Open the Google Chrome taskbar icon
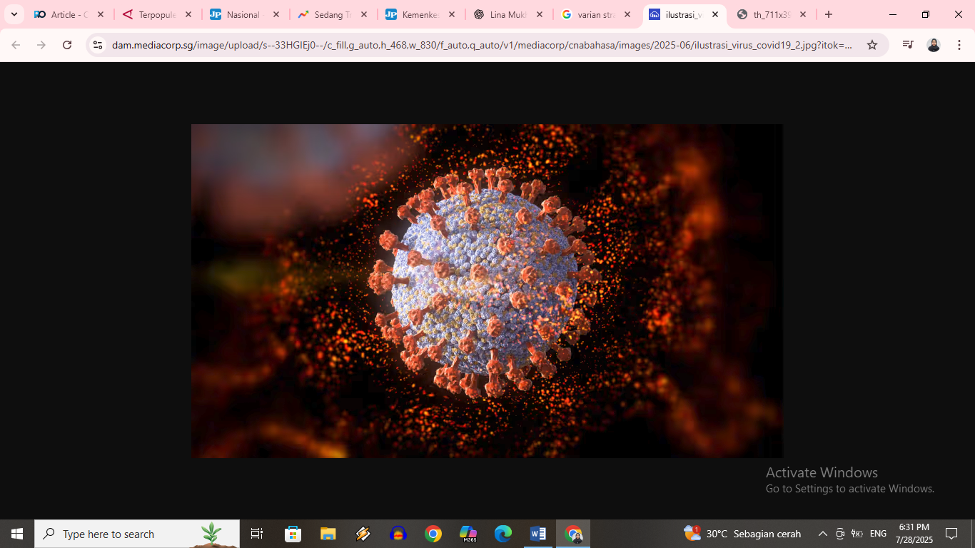 (x=433, y=534)
